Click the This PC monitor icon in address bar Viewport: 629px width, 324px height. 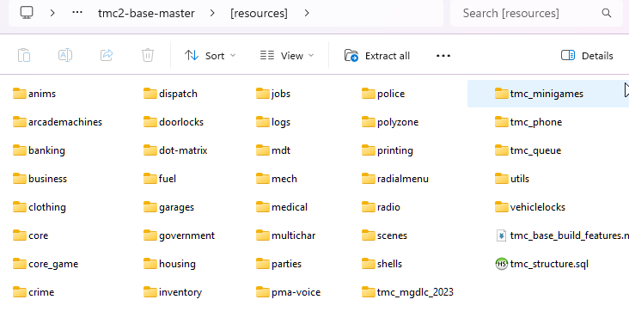coord(27,13)
